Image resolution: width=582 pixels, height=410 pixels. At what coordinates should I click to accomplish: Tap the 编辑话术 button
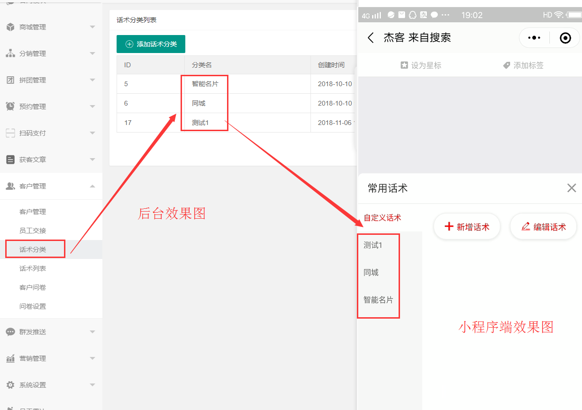pos(544,227)
